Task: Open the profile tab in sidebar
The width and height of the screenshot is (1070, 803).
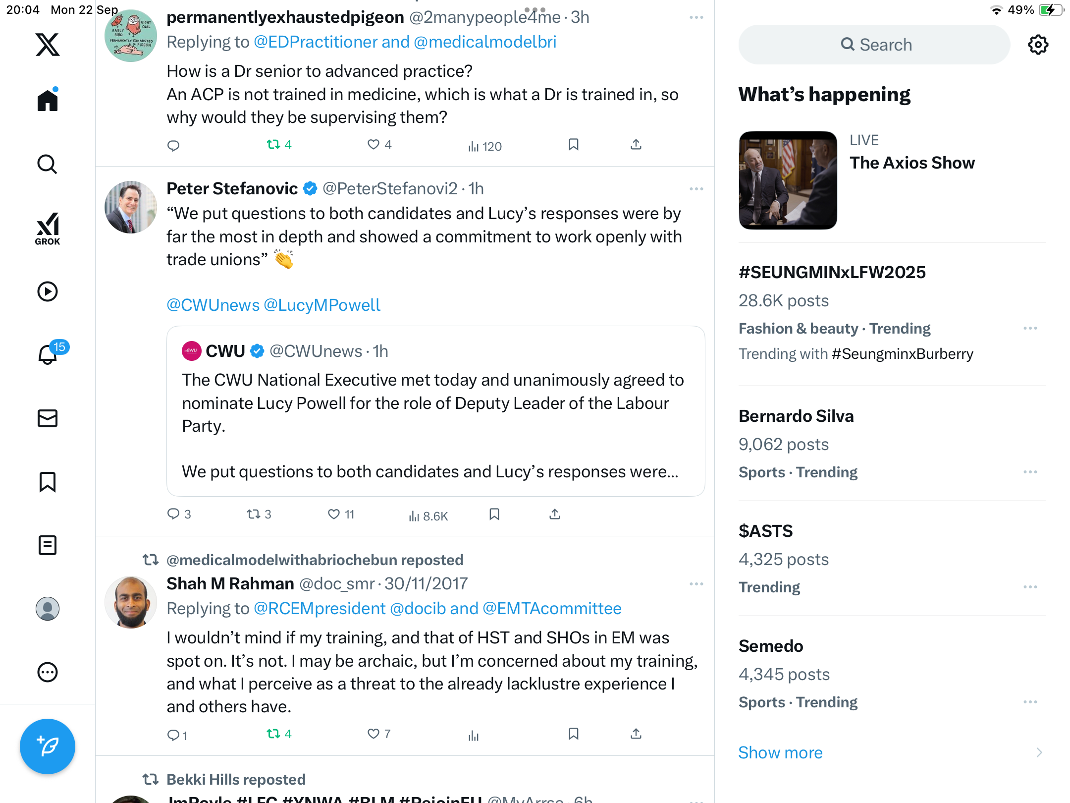Action: pyautogui.click(x=48, y=609)
